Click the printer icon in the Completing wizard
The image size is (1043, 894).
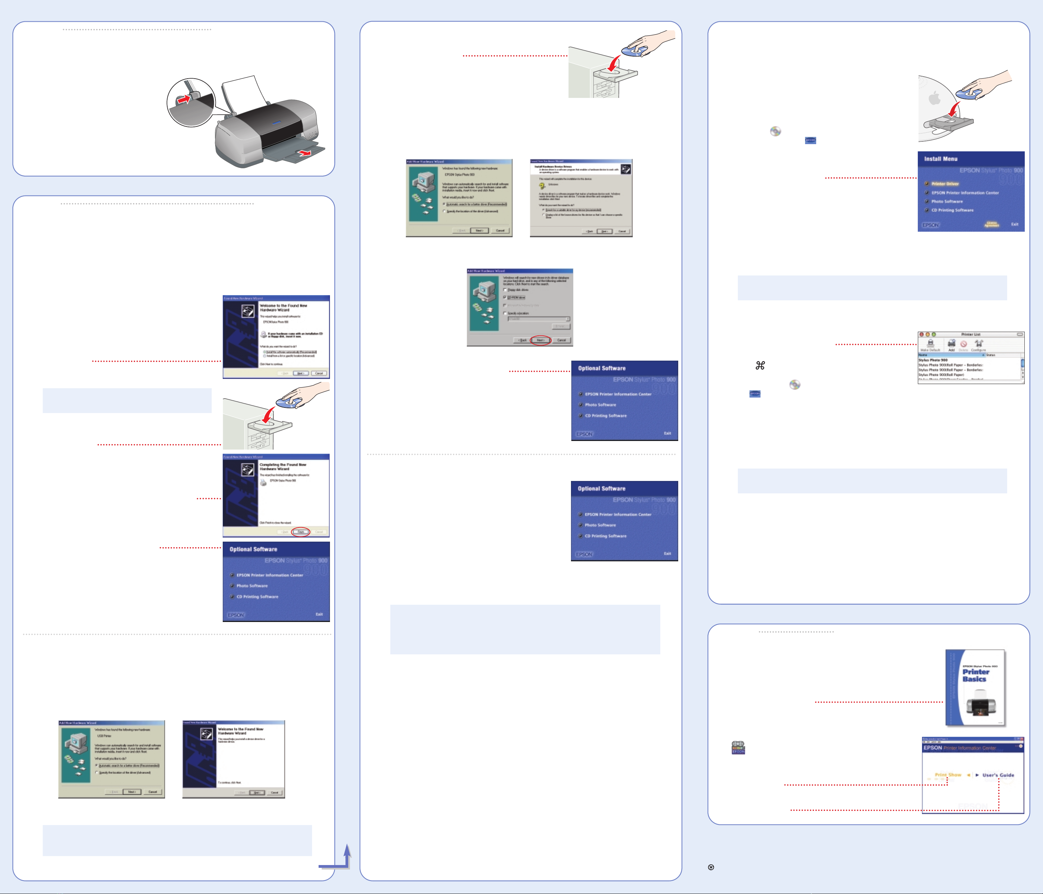tap(263, 483)
